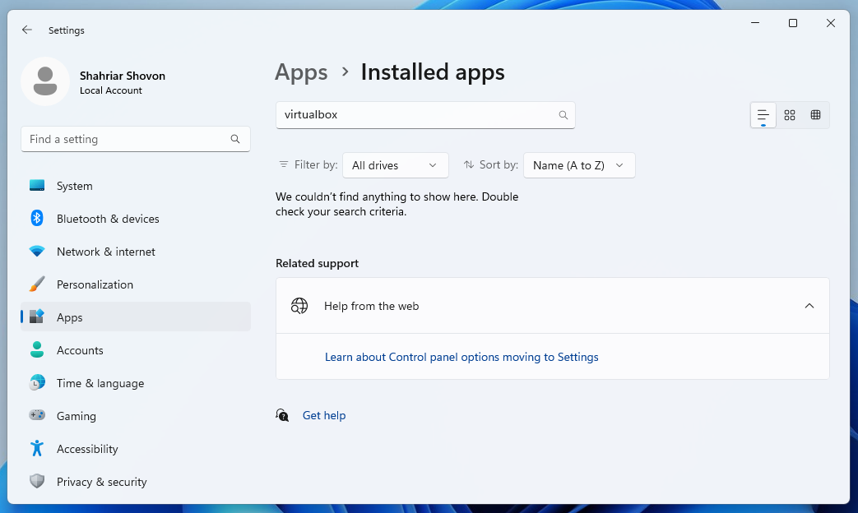Click the Accessibility icon
This screenshot has height=513, width=858.
[37, 449]
